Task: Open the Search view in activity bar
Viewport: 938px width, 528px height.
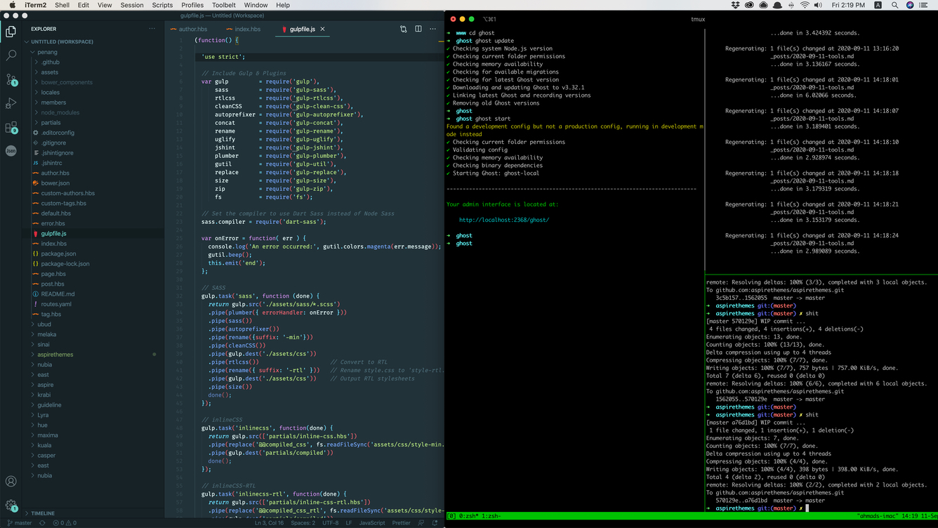Action: coord(11,55)
